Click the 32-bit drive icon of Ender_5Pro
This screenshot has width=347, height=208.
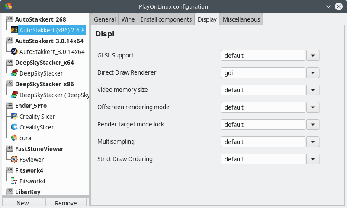pos(10,105)
